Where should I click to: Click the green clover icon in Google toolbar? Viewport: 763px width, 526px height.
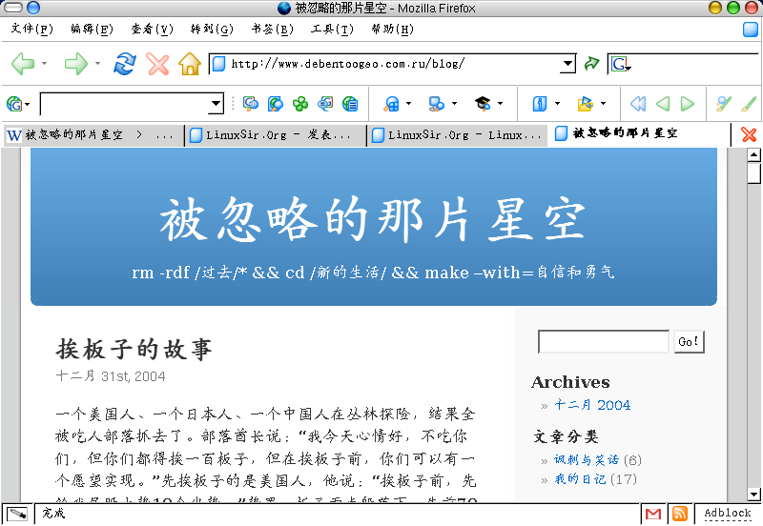point(300,104)
